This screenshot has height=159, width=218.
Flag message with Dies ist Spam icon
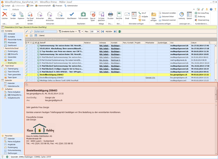pyautogui.click(x=93, y=14)
